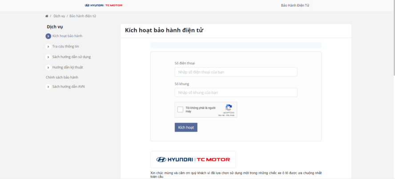Expand the arrow beside Sách hướng dẫn sử dụng
Viewport: 395px width, 179px height.
(48, 57)
